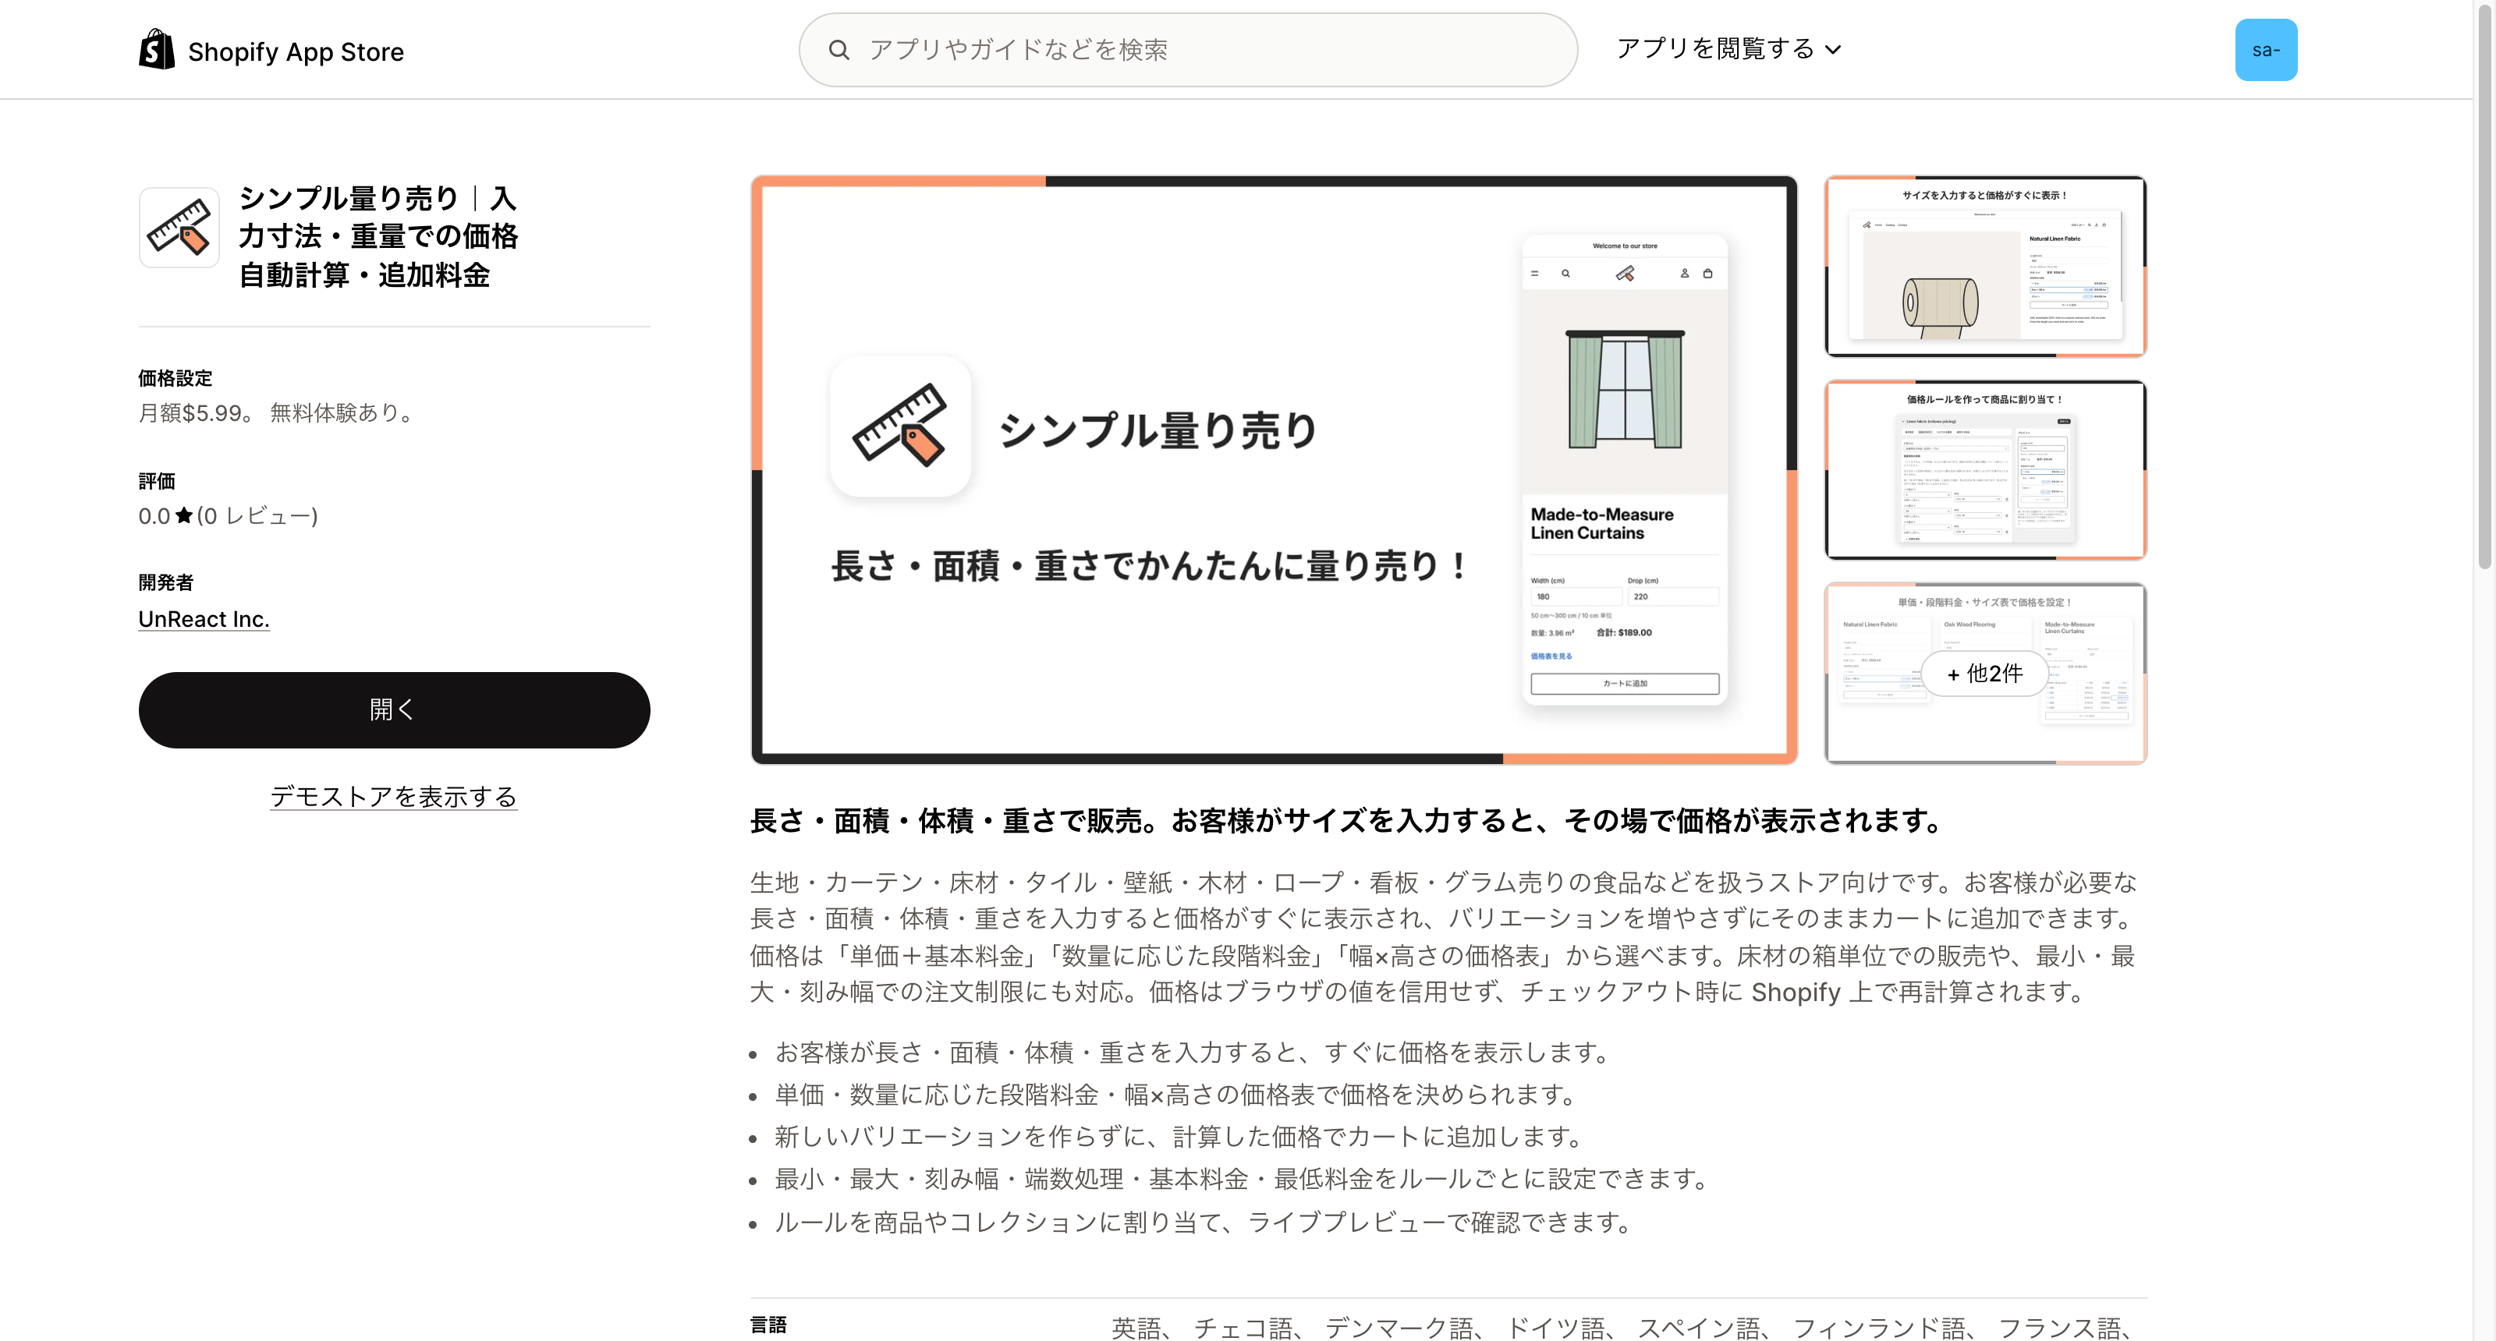
Task: Open the main シンプル量り売り hero image
Action: pyautogui.click(x=1275, y=469)
